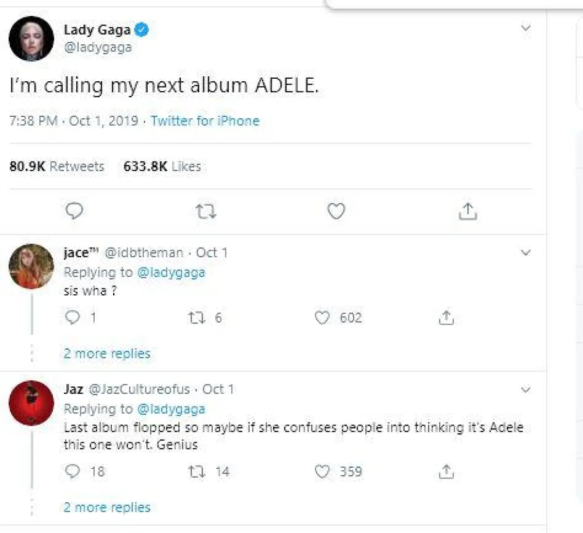The image size is (583, 533).
Task: Show 2 more replies under Jaz's comment
Action: pos(107,507)
